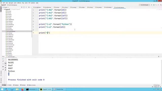
Task: Hide the Project tool window
Action: (31, 7)
